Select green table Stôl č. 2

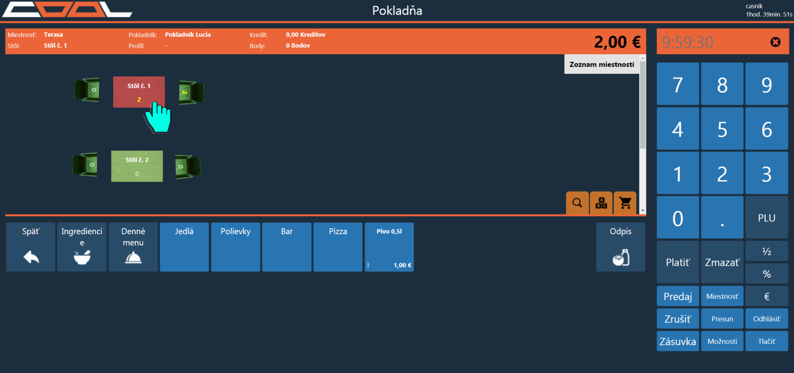(x=137, y=166)
